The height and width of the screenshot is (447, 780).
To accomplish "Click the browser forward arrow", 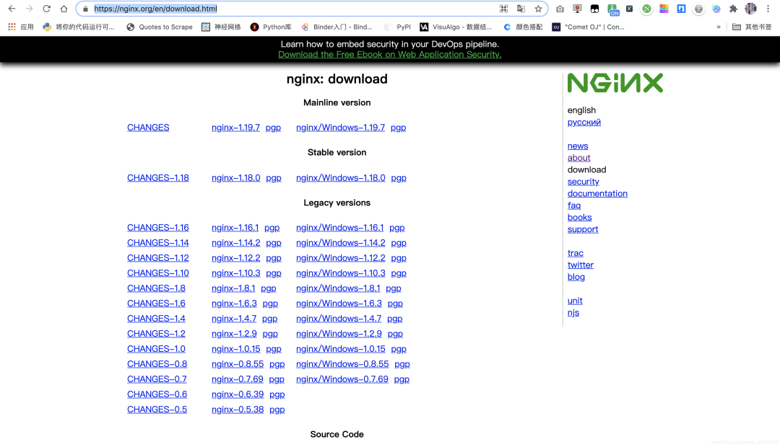I will [x=30, y=9].
